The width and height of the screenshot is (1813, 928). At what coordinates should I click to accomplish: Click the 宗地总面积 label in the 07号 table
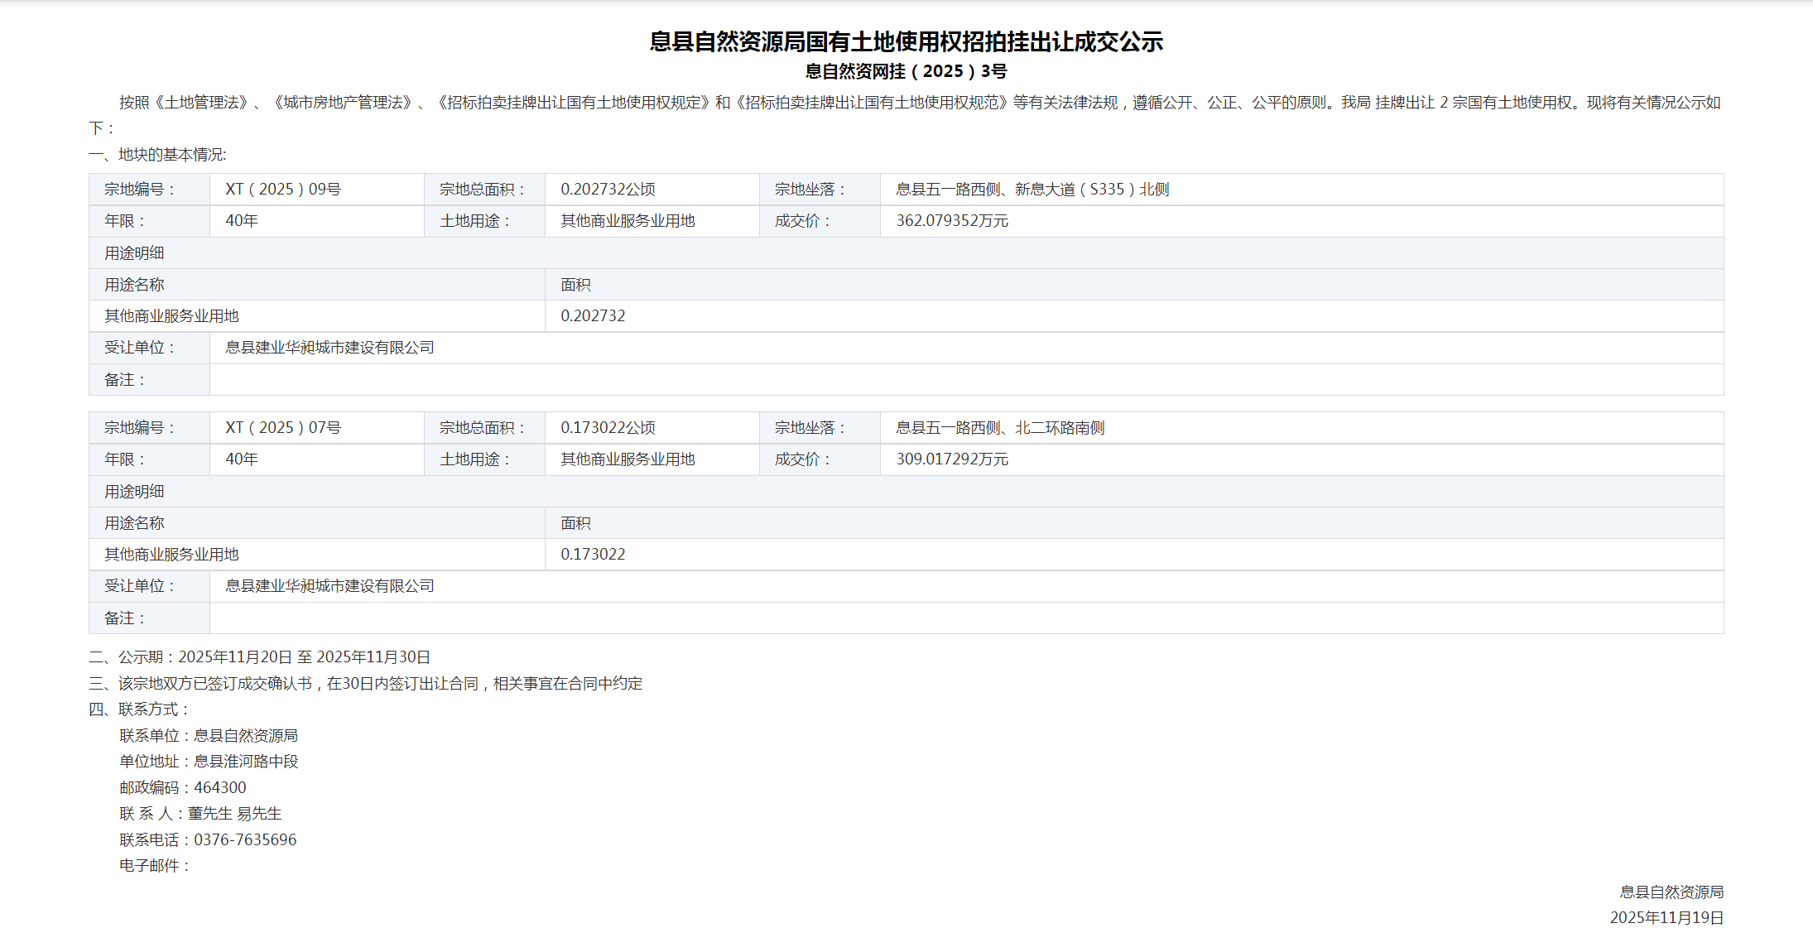482,428
